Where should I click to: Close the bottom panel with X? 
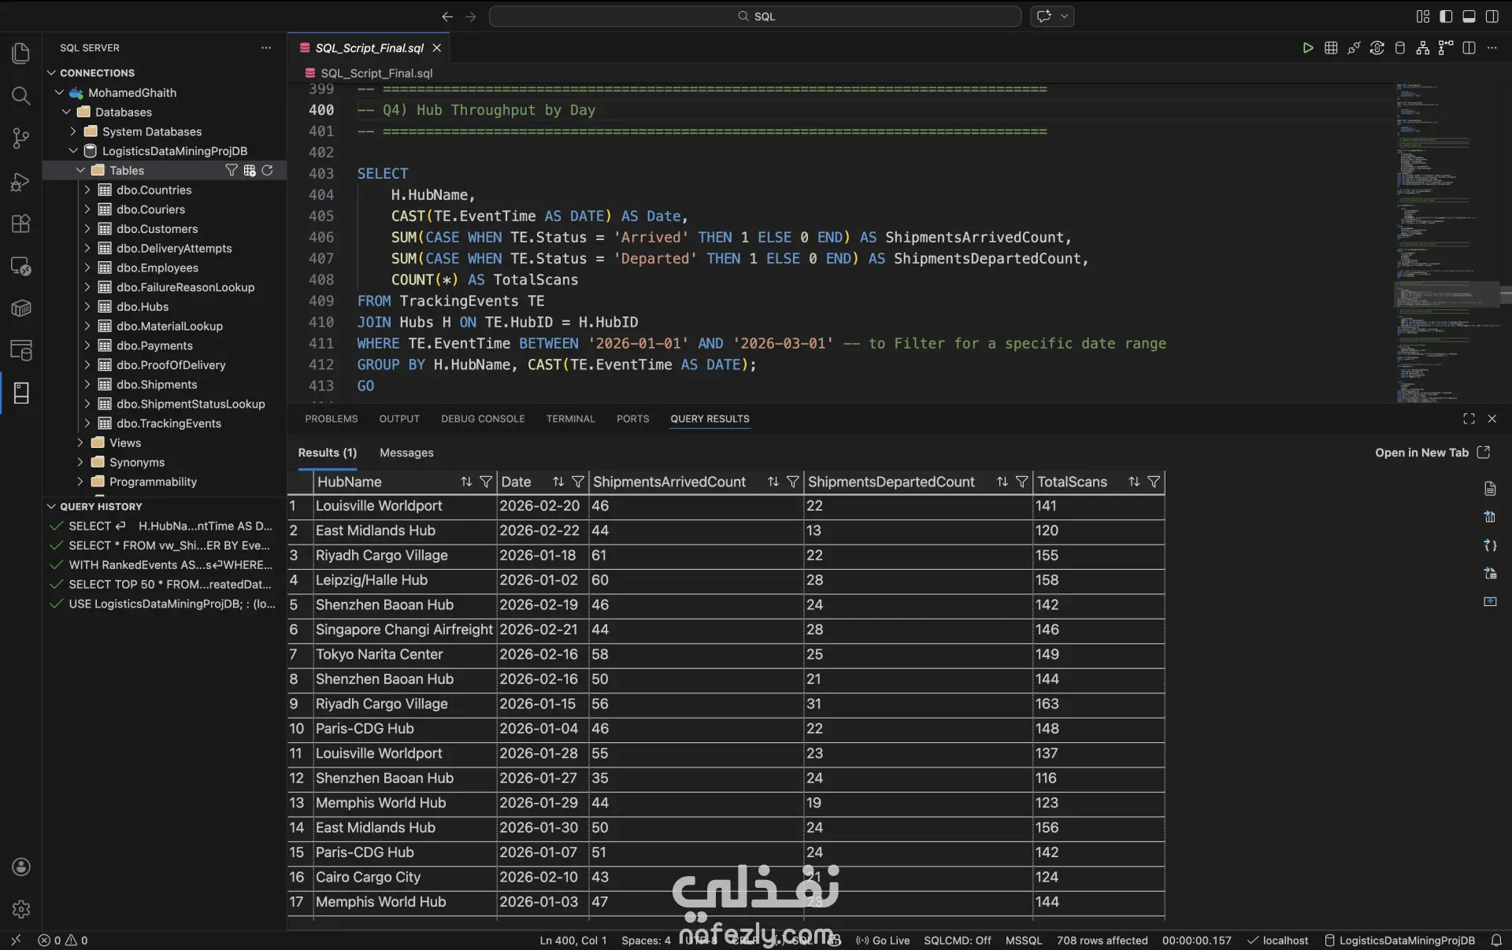(x=1492, y=419)
